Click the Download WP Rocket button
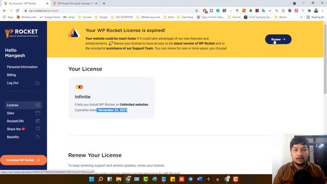Screen dimensions: 327x184 pyautogui.click(x=24, y=160)
